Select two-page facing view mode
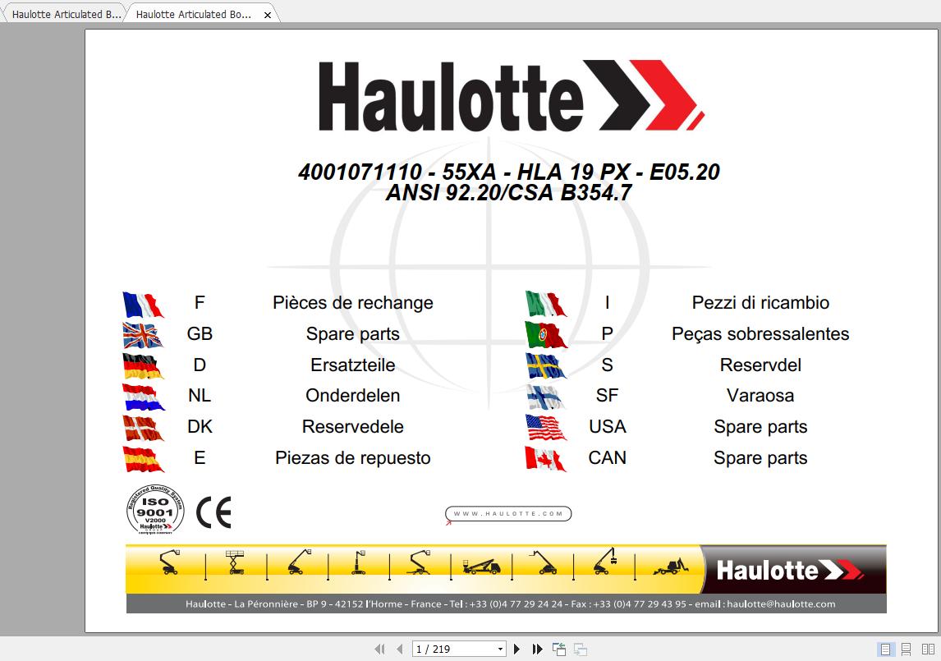 click(928, 649)
